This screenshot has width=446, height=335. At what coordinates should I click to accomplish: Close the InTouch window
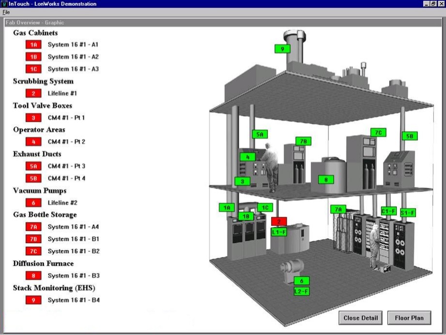(x=441, y=4)
